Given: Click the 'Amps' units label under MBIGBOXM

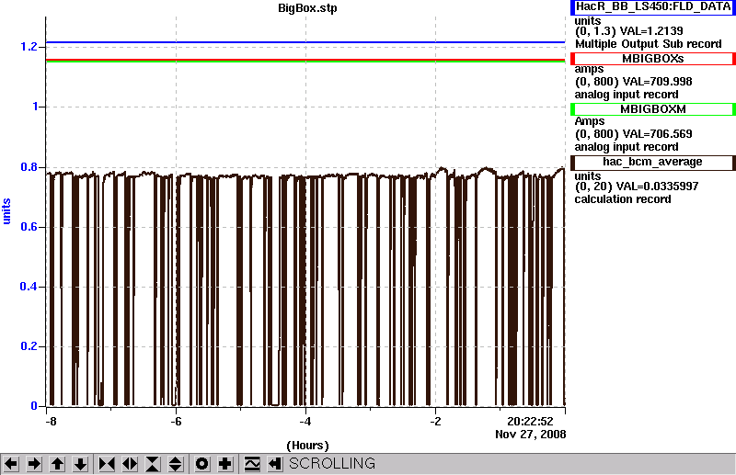Looking at the screenshot, I should tap(590, 121).
